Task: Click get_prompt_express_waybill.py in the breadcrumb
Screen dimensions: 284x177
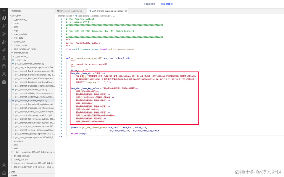Action: 94,16
